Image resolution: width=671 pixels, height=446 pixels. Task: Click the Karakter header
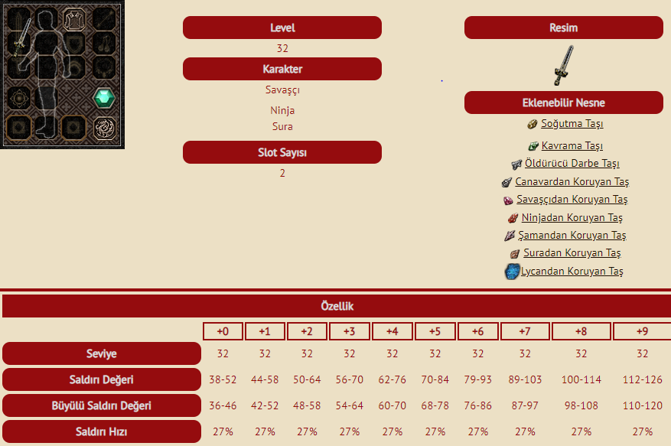pyautogui.click(x=282, y=69)
